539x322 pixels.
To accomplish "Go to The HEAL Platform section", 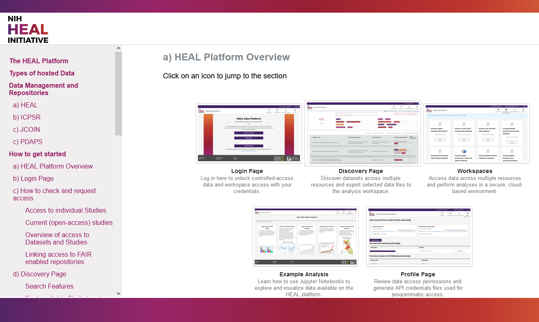I will 39,61.
